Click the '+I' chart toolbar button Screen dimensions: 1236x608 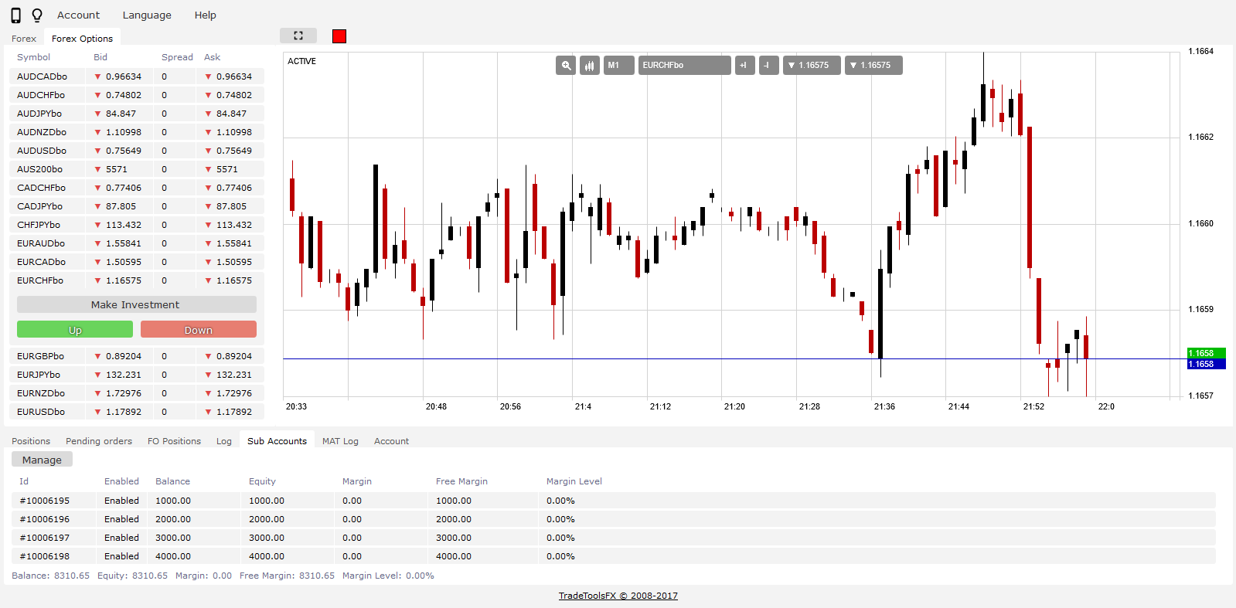(x=744, y=66)
